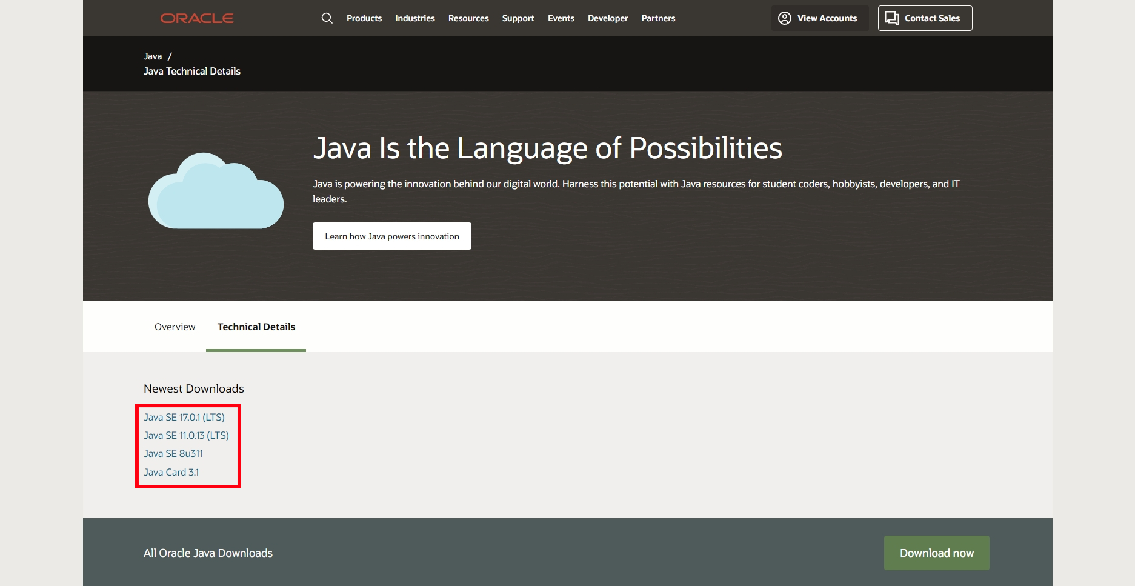Open the Industries menu
1135x586 pixels.
click(x=415, y=18)
